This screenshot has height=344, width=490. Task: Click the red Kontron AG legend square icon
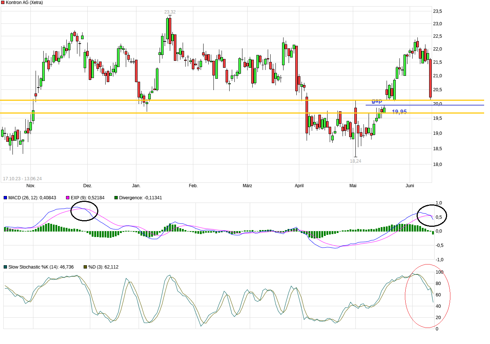tap(3, 3)
